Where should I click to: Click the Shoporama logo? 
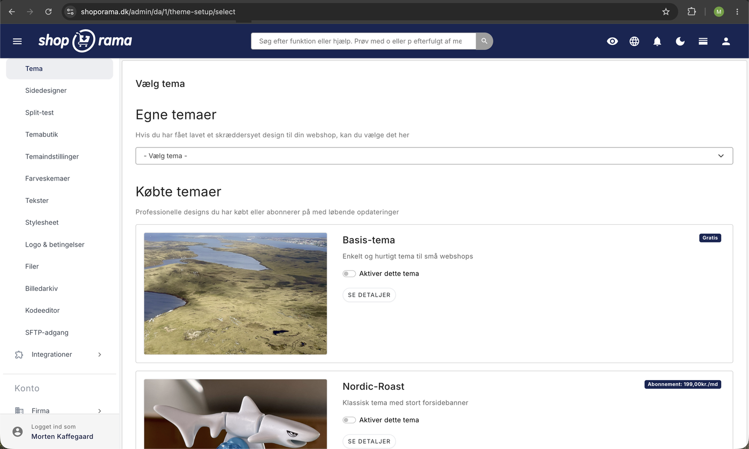85,41
